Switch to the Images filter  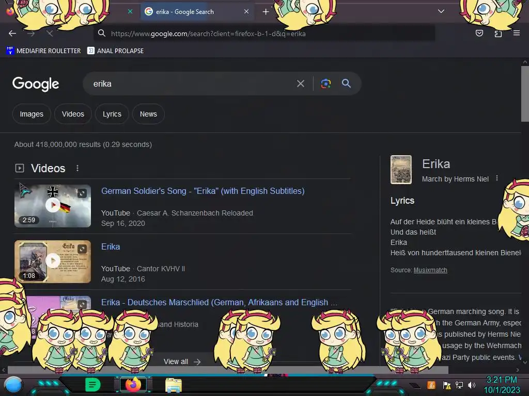tap(32, 114)
